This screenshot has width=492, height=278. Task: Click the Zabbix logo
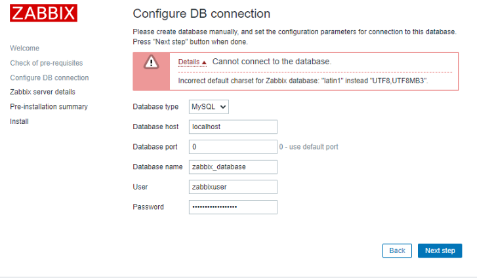click(44, 13)
